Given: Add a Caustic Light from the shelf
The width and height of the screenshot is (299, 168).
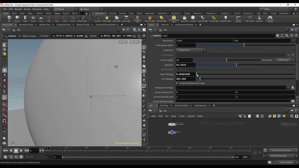Looking at the screenshot, I should point(202,19).
